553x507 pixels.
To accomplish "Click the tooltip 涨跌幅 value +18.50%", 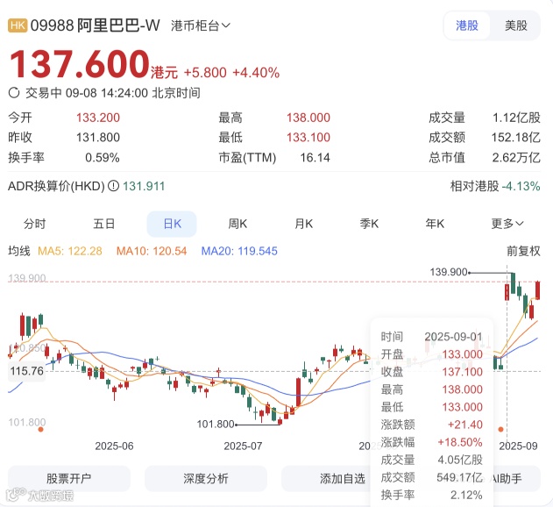I will point(460,442).
